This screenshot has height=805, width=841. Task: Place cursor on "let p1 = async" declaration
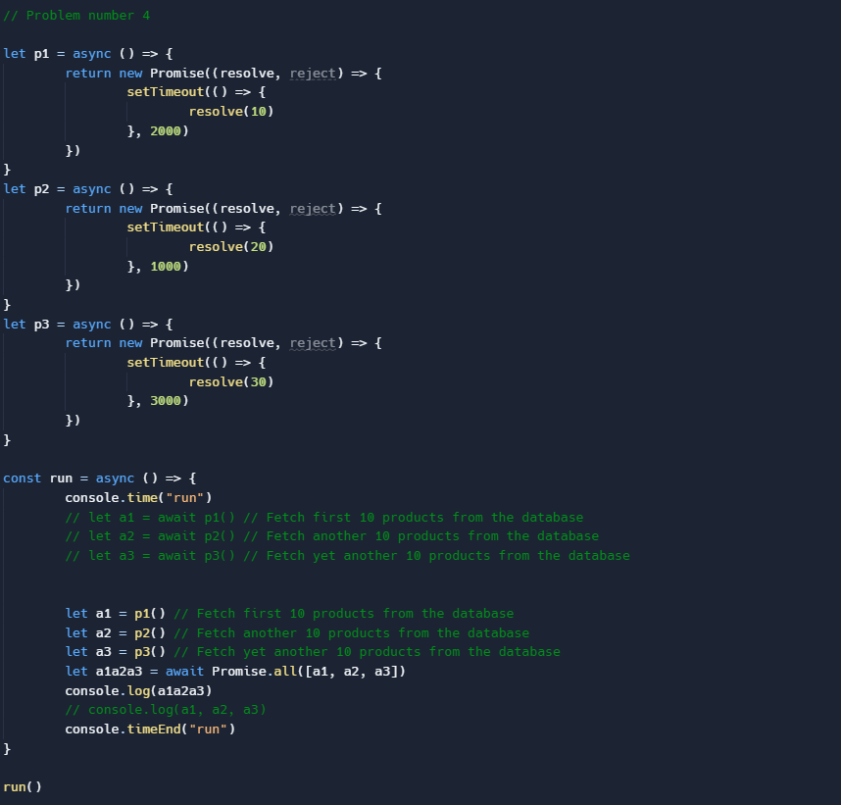click(x=57, y=54)
